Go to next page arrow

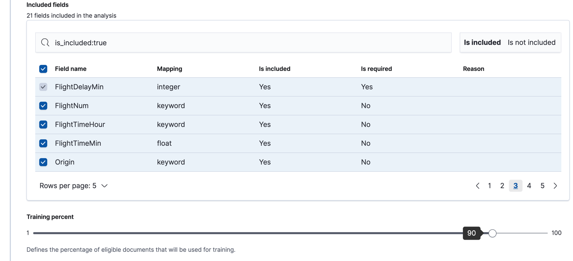point(555,186)
